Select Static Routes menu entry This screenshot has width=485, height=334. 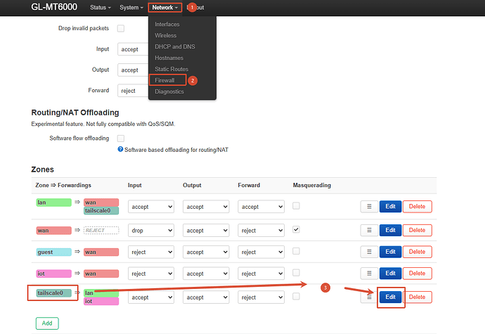(x=172, y=69)
